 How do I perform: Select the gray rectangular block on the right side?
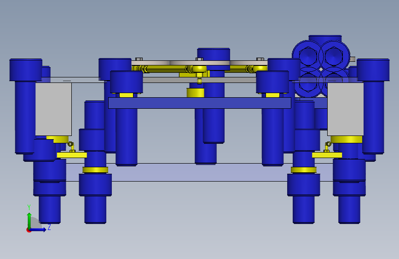345,109
